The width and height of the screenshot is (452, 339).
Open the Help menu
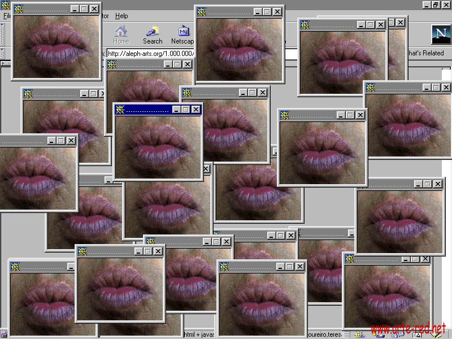tap(121, 16)
